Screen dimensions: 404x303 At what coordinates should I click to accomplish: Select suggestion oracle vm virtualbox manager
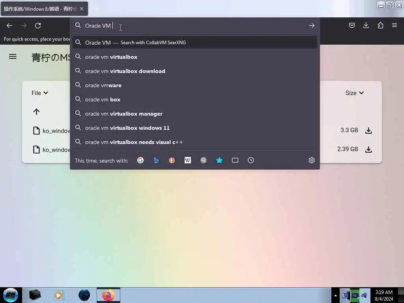[195, 114]
